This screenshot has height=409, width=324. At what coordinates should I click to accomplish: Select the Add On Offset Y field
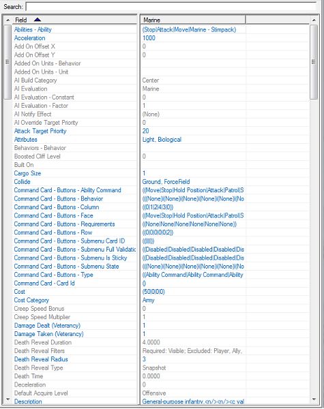[74, 55]
